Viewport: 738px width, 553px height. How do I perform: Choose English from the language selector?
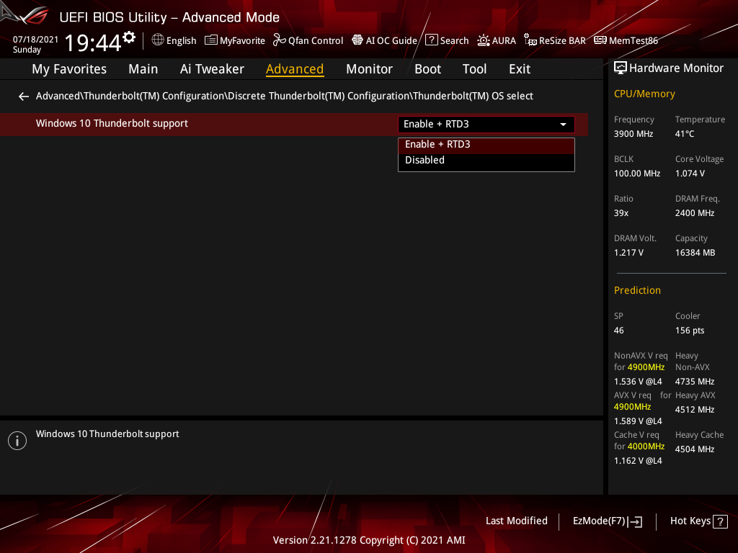point(174,40)
